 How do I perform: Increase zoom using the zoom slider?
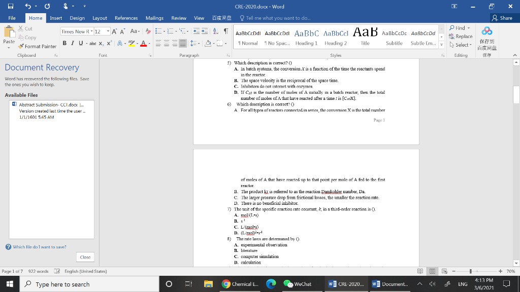502,271
